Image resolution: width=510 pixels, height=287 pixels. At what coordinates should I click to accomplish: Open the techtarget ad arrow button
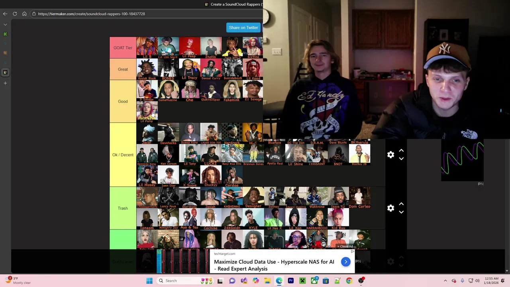345,261
